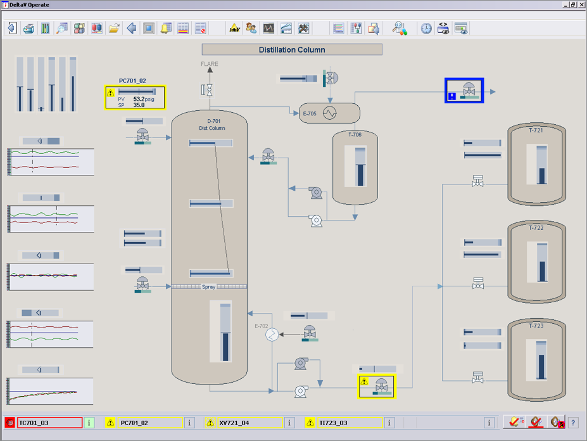
Task: Select the XV721_04 alarm banner button
Action: pos(249,423)
